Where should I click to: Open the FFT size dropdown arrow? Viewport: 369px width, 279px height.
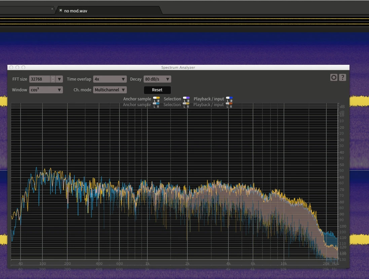(59, 79)
